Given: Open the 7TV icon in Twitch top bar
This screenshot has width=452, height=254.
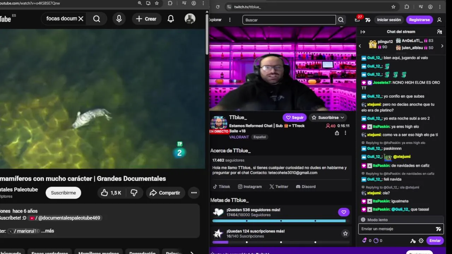Looking at the screenshot, I should 368,20.
